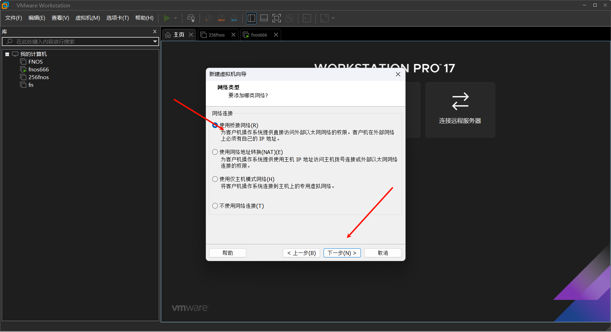Close the fnos666 tab
The height and width of the screenshot is (332, 611).
point(276,34)
